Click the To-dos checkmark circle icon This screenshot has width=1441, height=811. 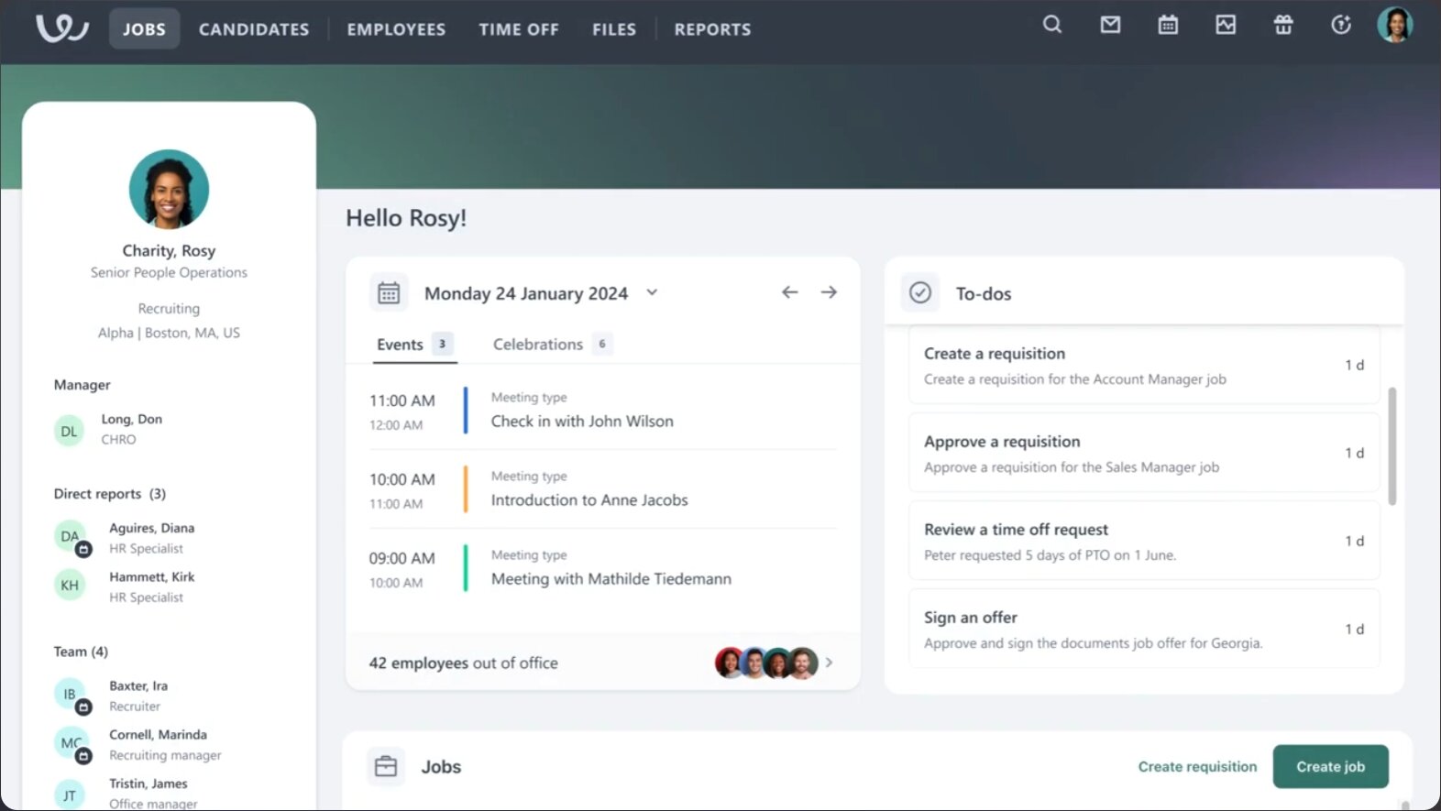coord(919,292)
